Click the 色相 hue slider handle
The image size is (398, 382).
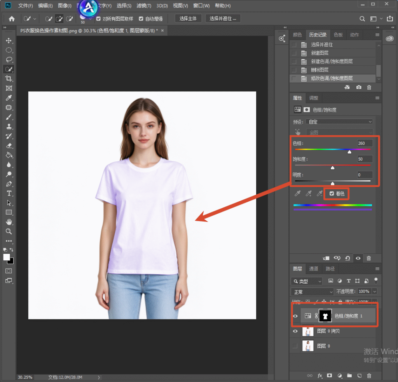tap(349, 152)
